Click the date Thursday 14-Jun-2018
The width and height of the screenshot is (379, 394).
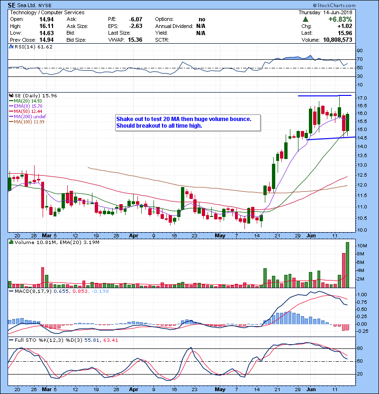[325, 12]
